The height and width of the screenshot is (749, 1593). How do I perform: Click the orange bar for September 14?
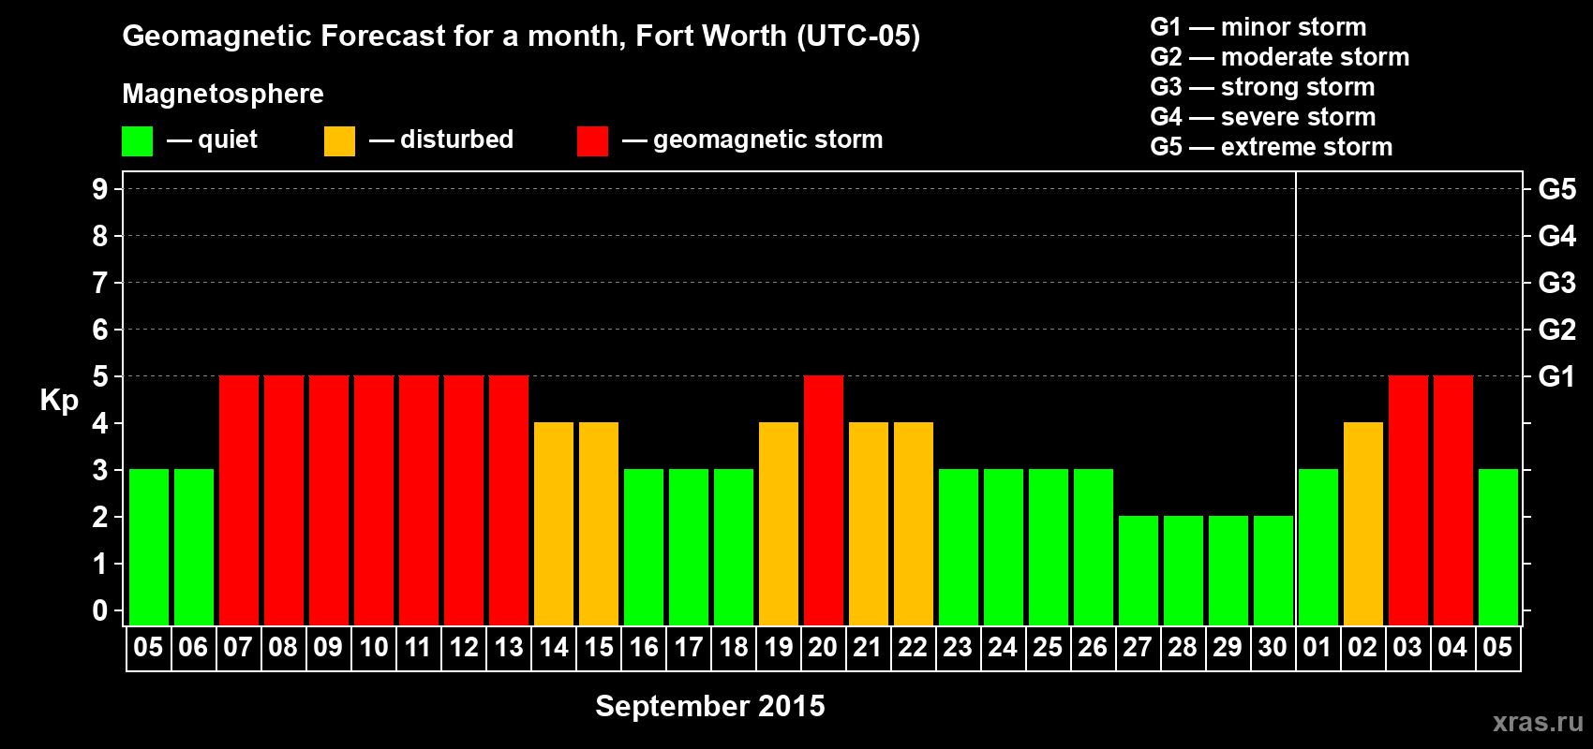(554, 523)
